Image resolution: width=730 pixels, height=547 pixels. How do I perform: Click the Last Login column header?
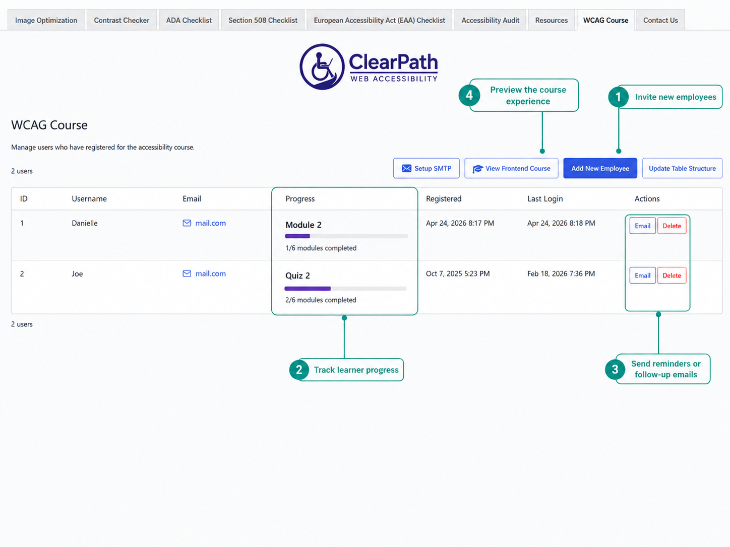[x=545, y=198]
